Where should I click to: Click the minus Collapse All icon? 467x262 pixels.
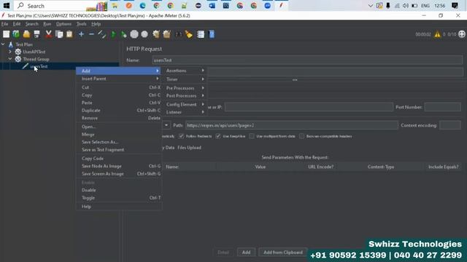pyautogui.click(x=91, y=34)
